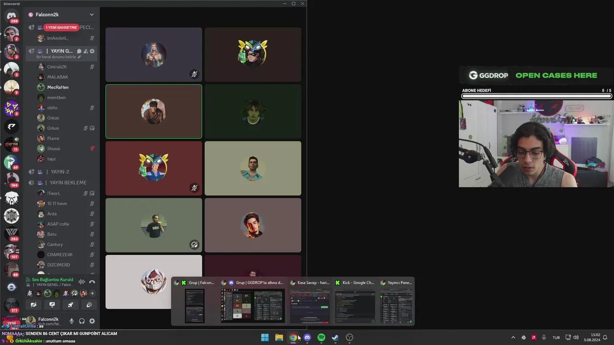This screenshot has height=345, width=614.
Task: Expand the Falconn2k server dropdown menu
Action: (92, 15)
